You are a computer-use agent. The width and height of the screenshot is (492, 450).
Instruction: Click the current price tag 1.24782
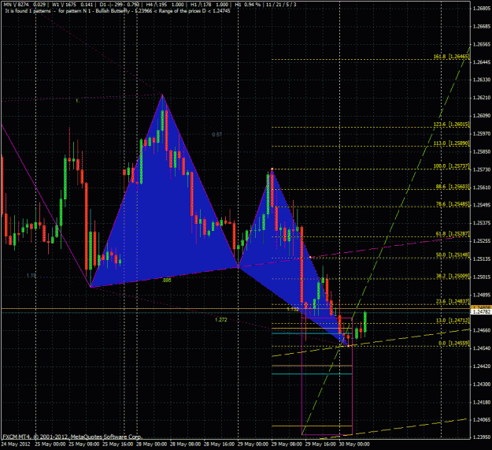481,312
